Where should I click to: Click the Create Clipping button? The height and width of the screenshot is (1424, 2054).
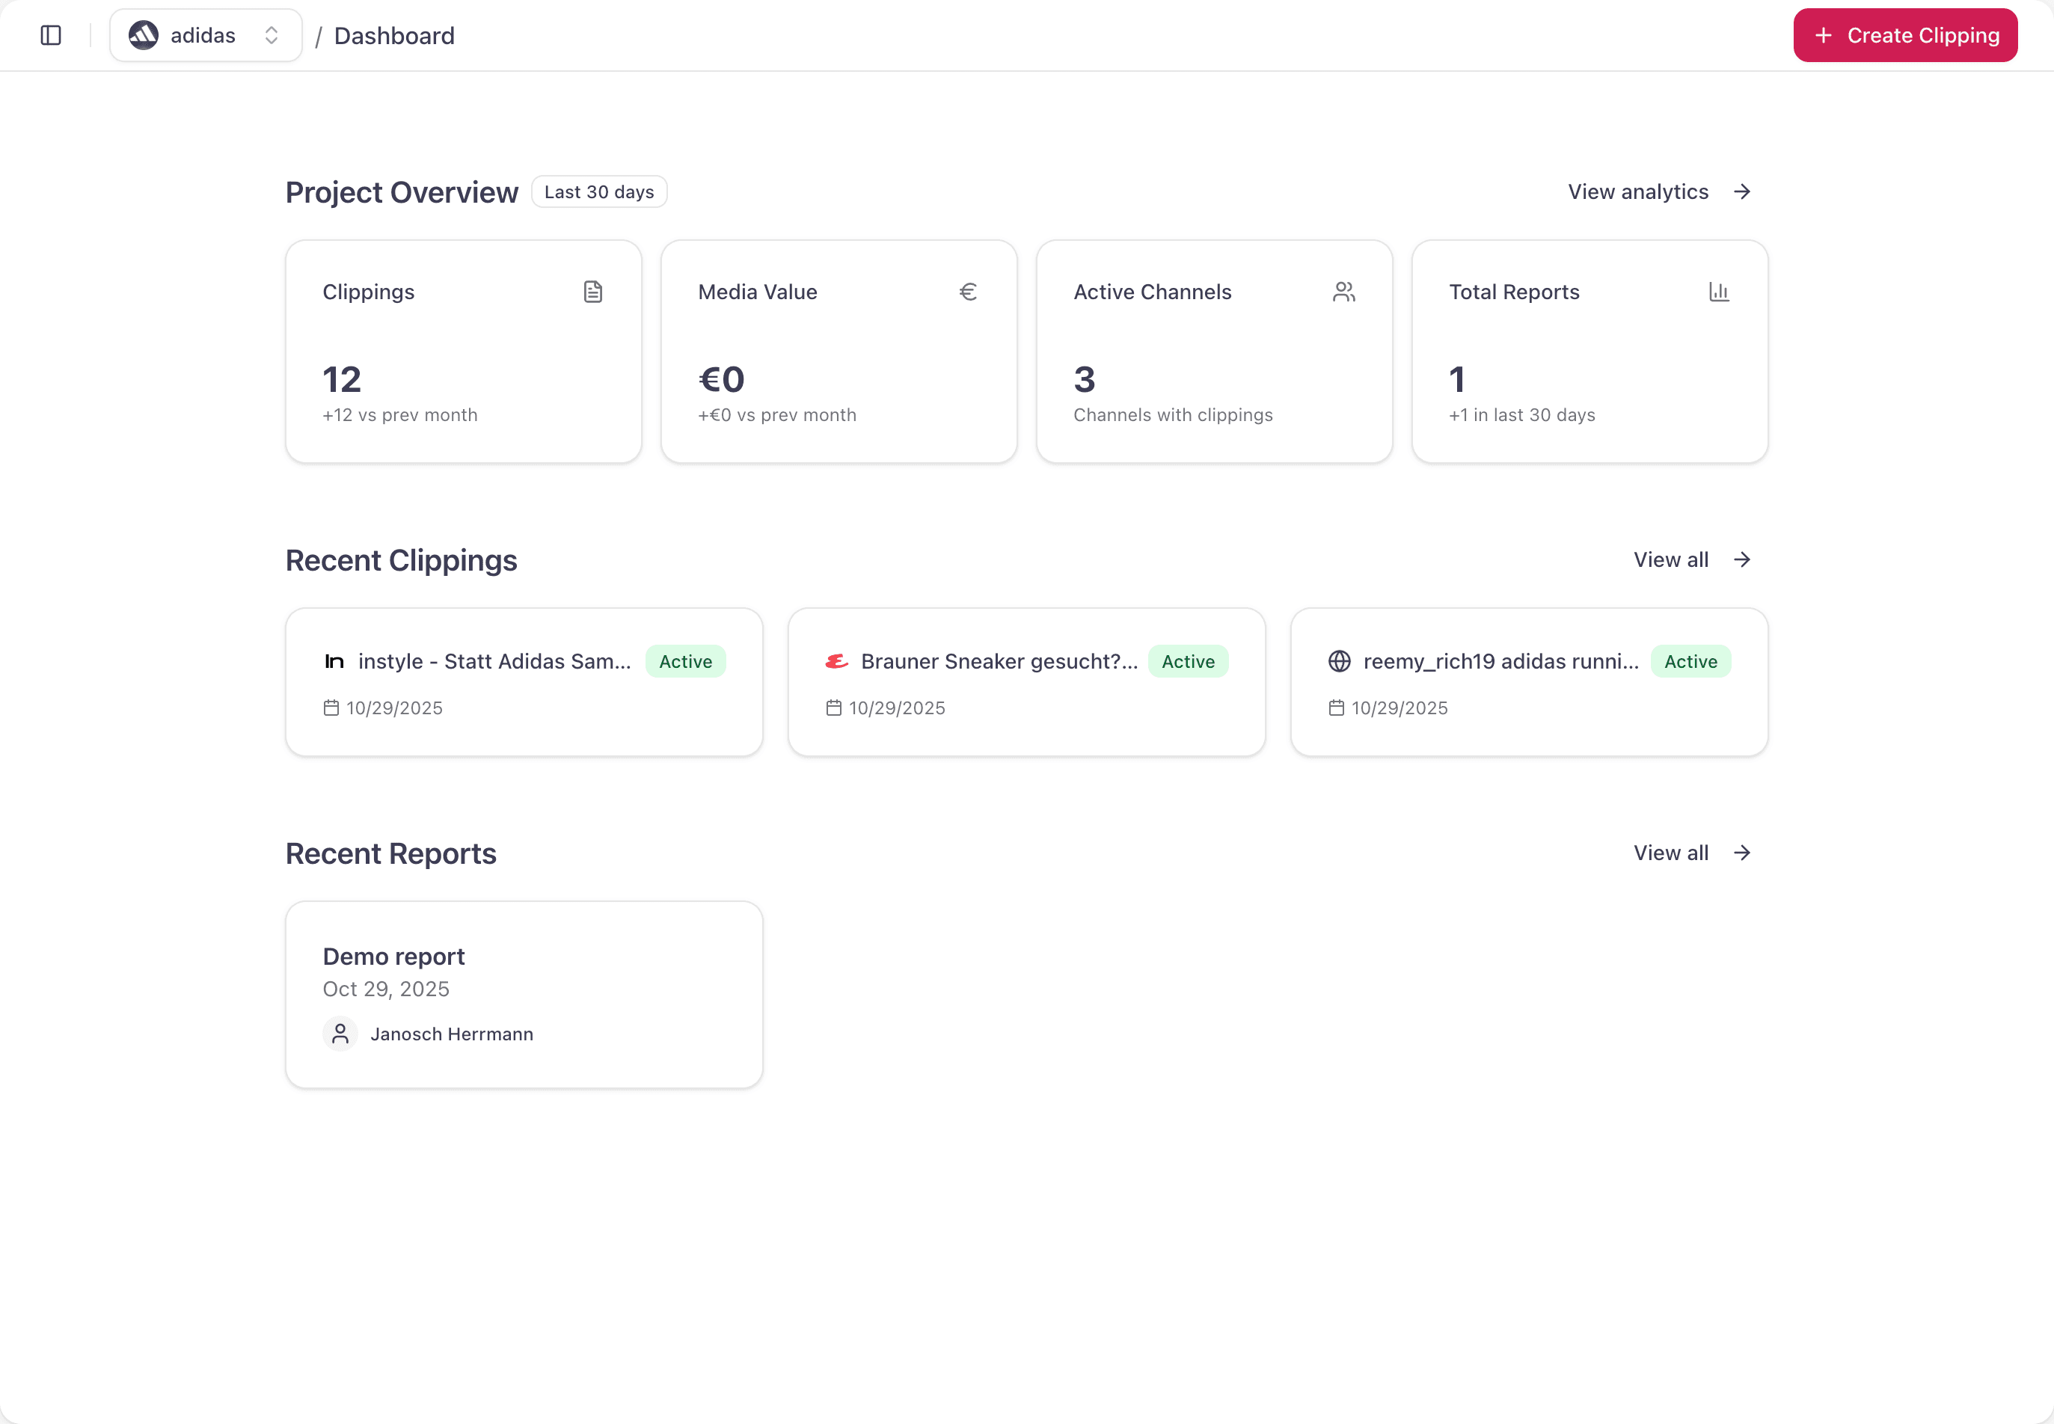click(1905, 35)
